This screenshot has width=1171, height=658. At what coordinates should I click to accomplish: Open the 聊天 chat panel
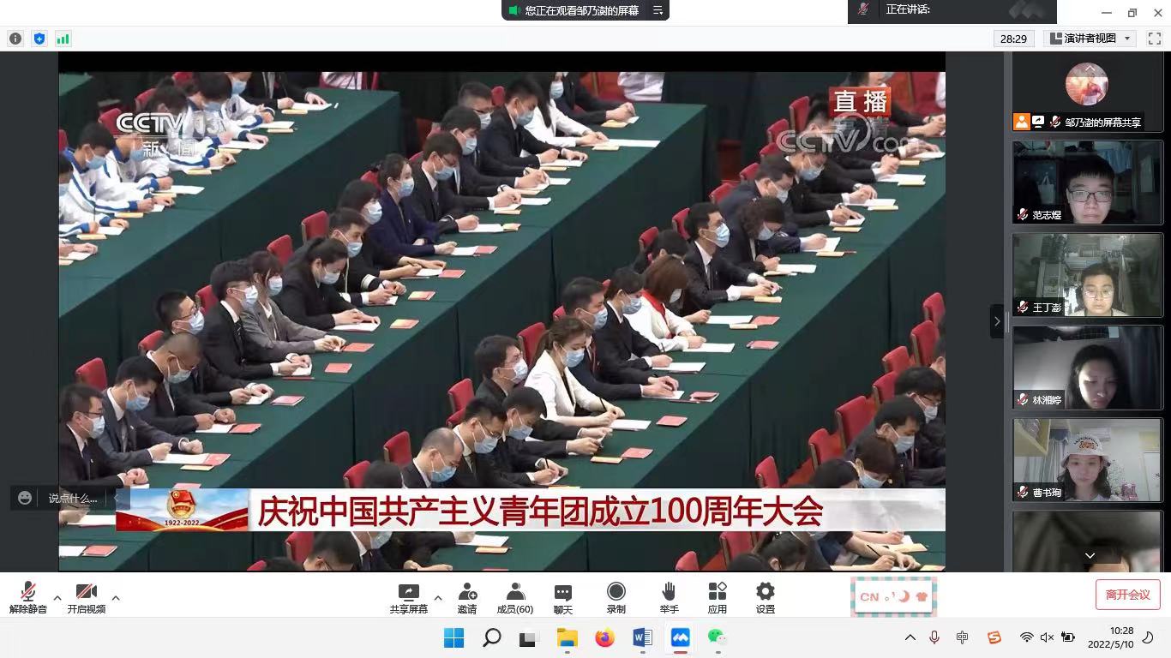[563, 597]
